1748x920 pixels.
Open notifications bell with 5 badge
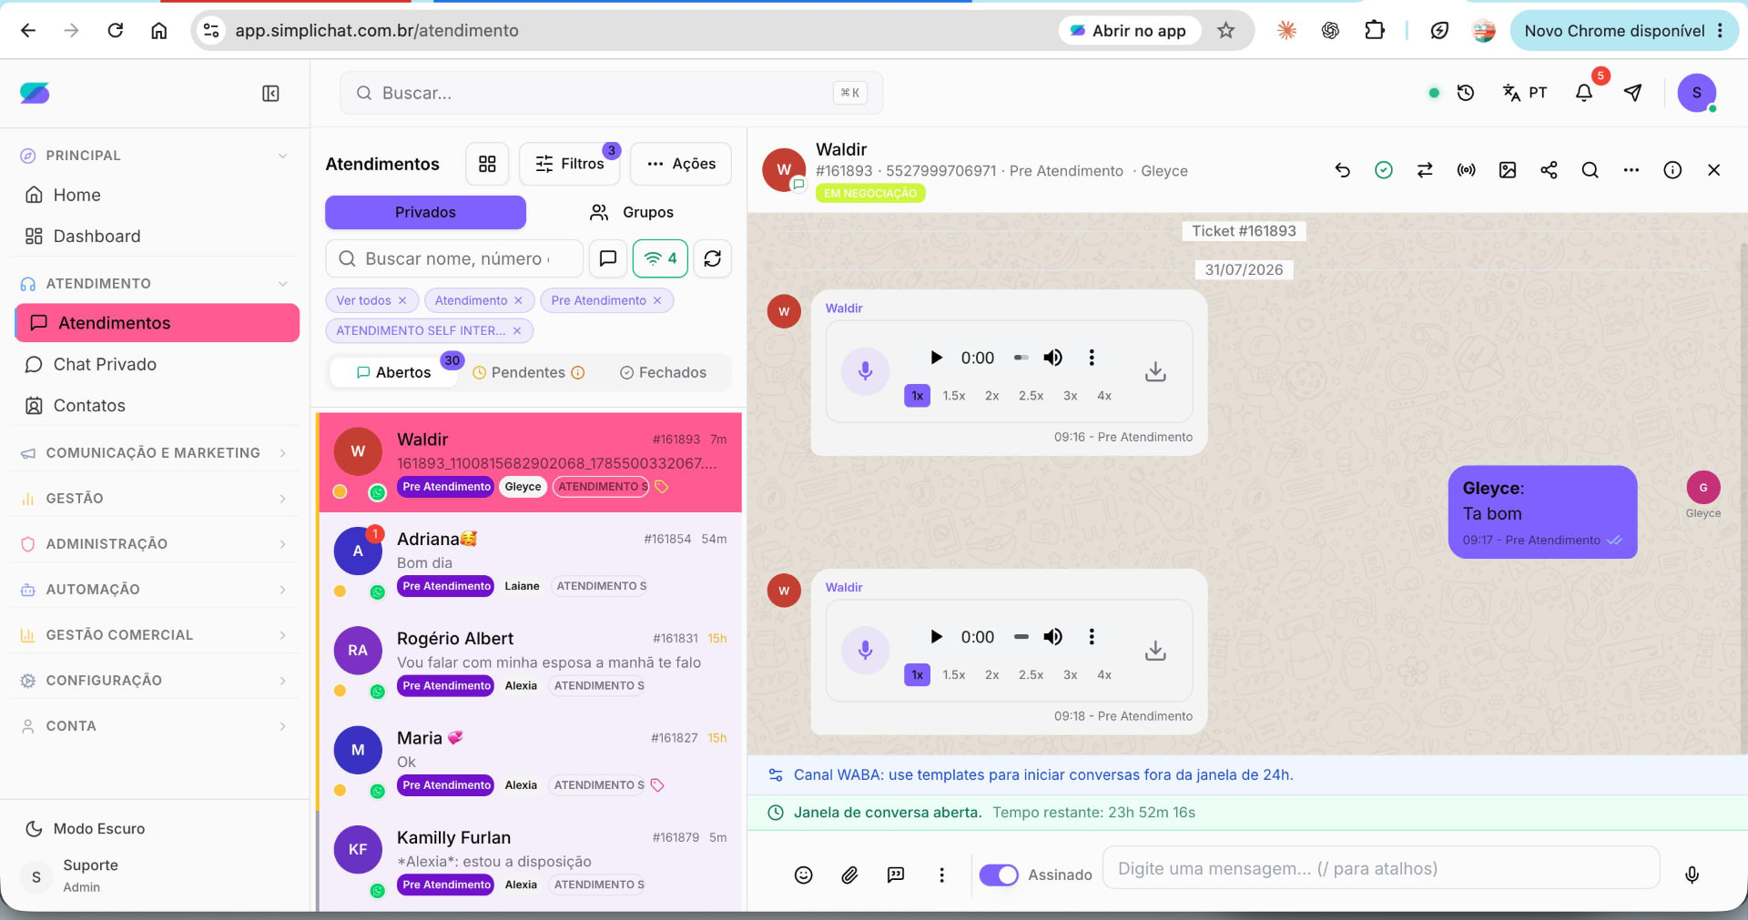click(1584, 93)
